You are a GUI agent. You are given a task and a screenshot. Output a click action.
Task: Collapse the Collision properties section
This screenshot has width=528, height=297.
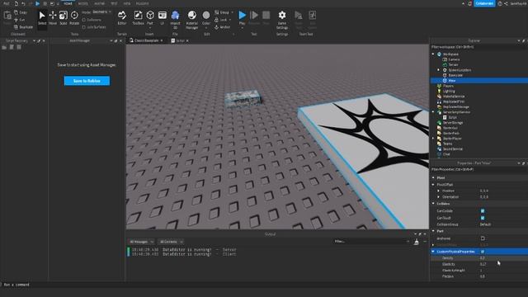433,204
